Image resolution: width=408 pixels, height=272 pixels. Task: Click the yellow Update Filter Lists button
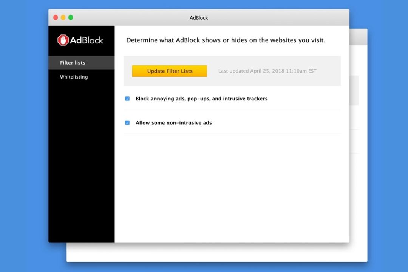[169, 71]
